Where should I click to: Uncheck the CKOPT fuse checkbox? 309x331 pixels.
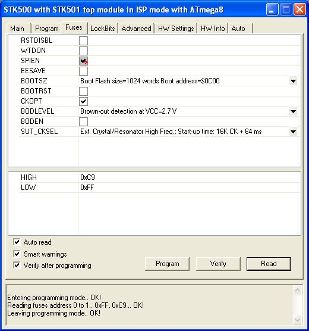pos(83,101)
